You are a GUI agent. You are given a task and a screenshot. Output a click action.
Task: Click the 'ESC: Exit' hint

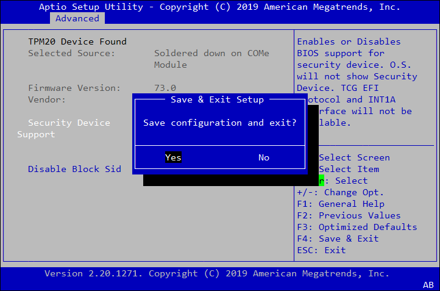(321, 250)
